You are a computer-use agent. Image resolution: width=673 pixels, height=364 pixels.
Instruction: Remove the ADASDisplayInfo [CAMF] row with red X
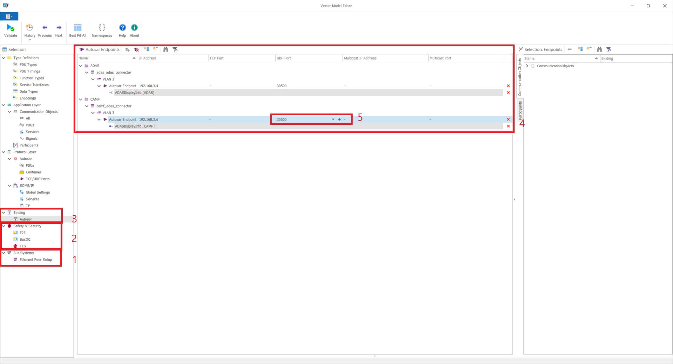[508, 126]
